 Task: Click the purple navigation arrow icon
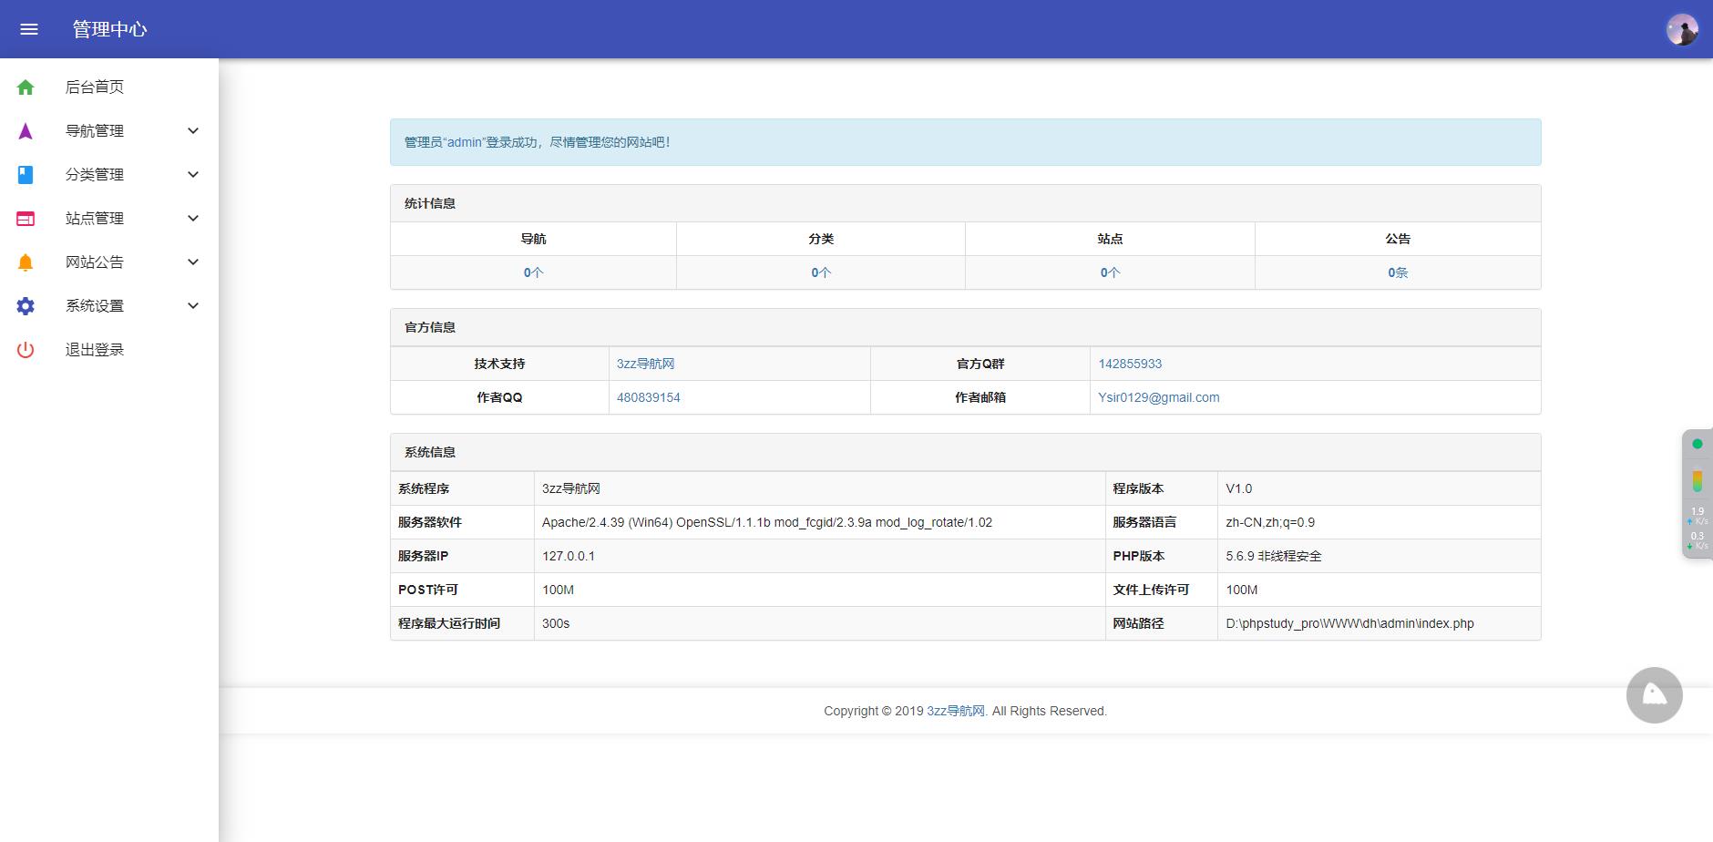tap(26, 131)
